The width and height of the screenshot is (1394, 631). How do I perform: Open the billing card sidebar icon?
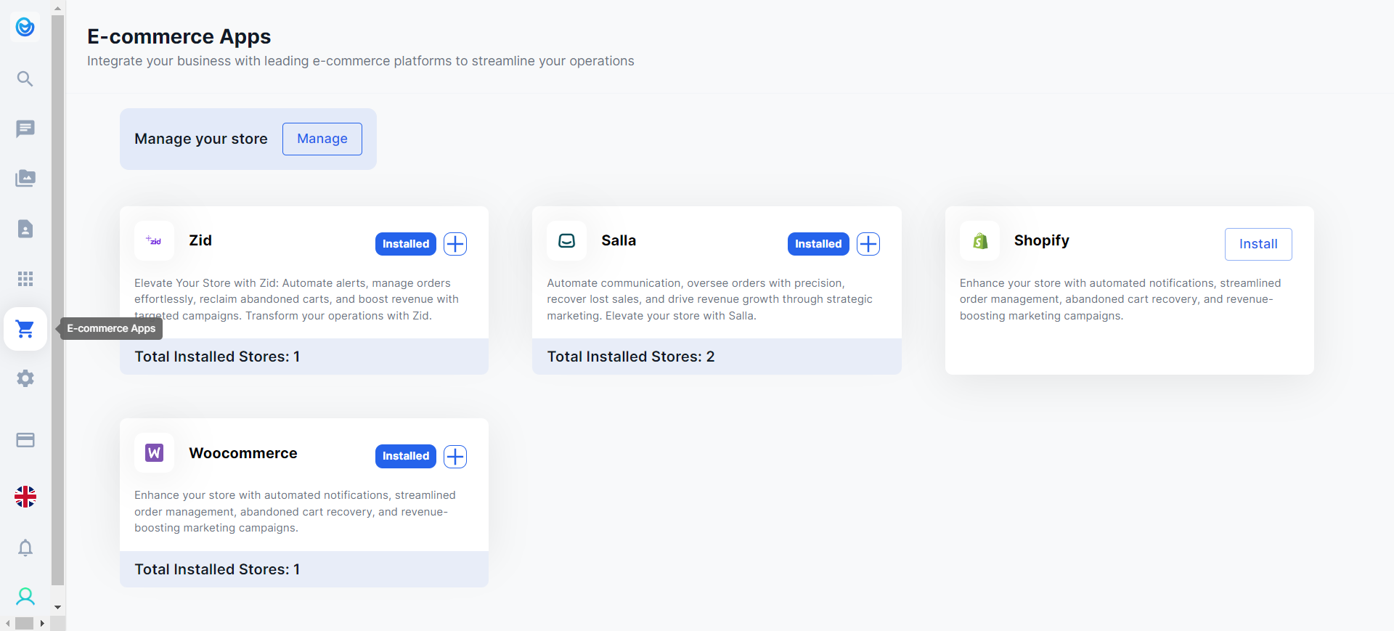pos(25,440)
